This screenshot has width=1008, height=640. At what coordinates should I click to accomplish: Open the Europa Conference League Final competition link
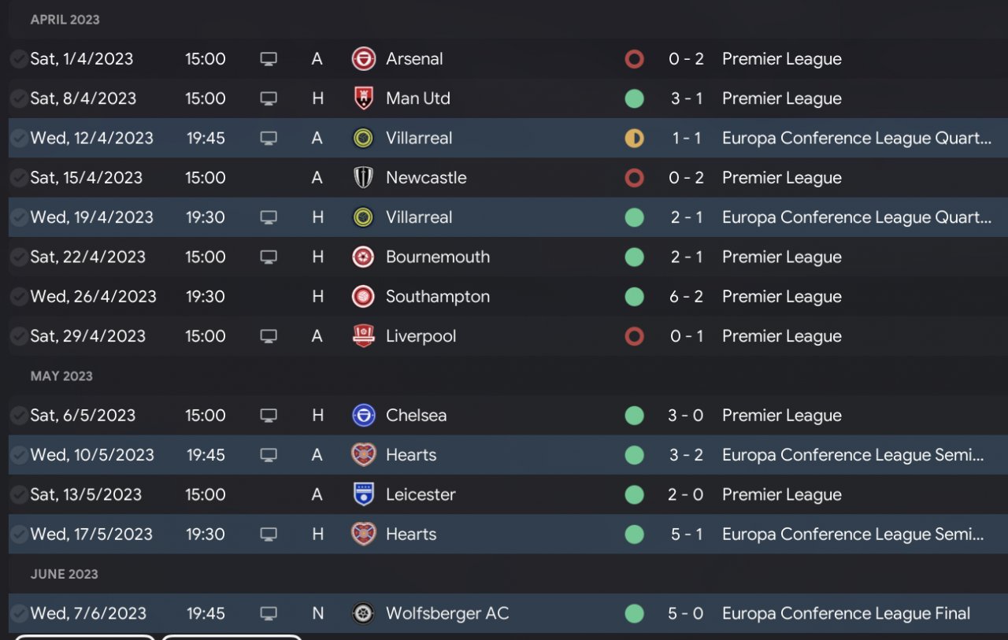pos(846,613)
